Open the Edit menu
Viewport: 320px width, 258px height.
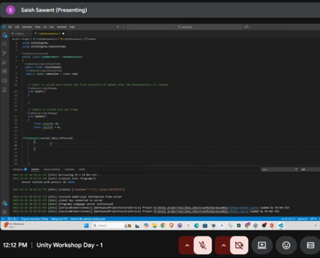[x=17, y=27]
